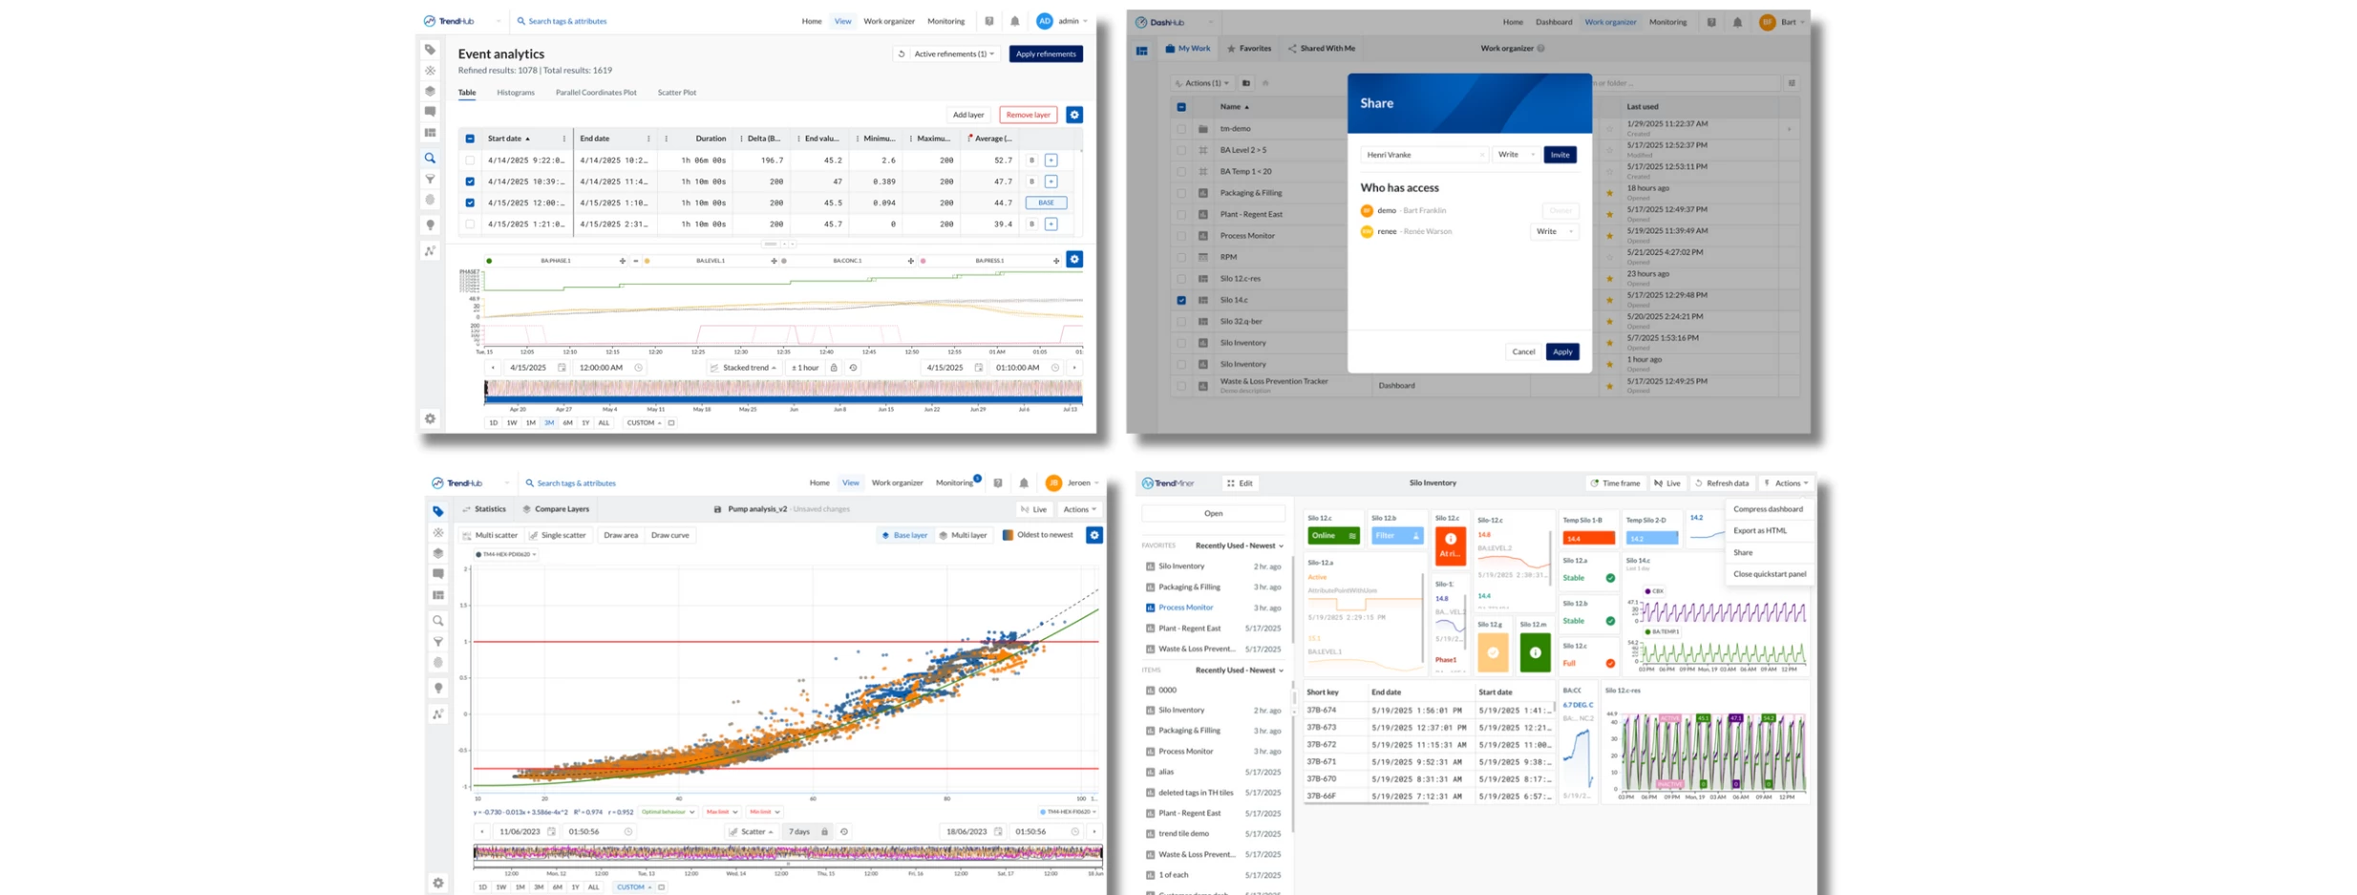Check the tm-demo folder row checkbox
This screenshot has width=2357, height=895.
pyautogui.click(x=1181, y=129)
